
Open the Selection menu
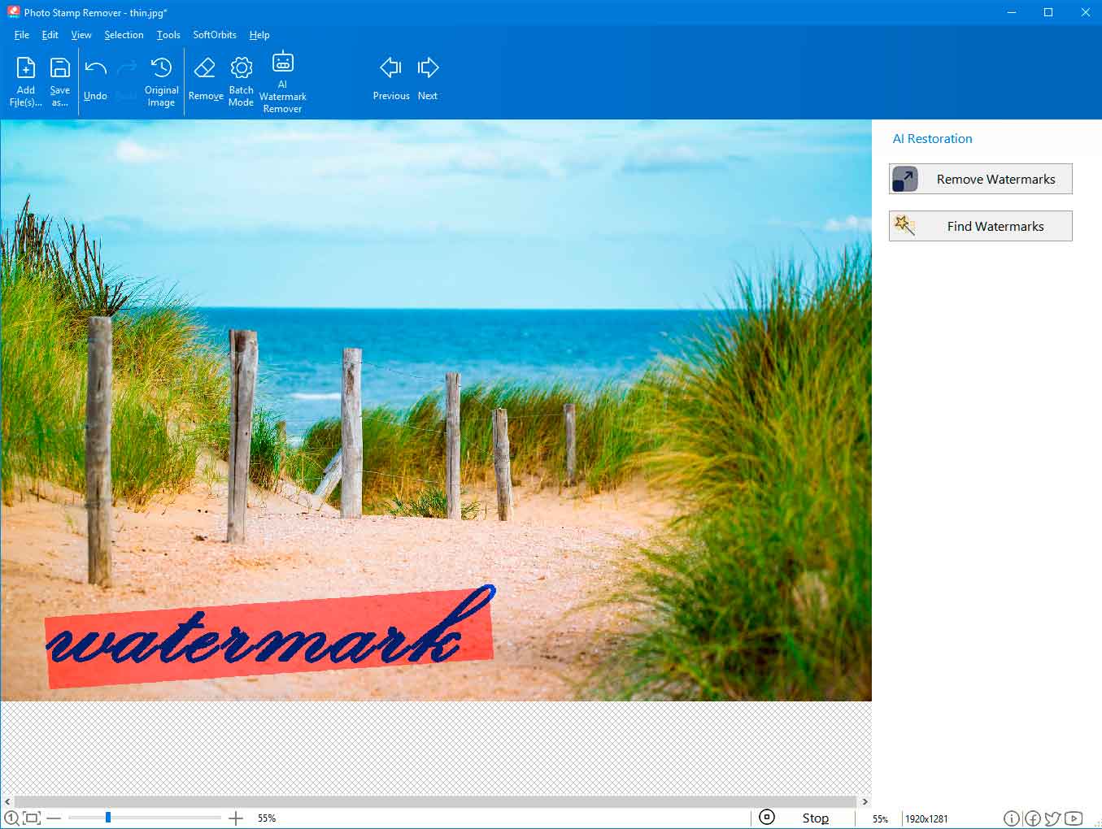click(x=124, y=35)
